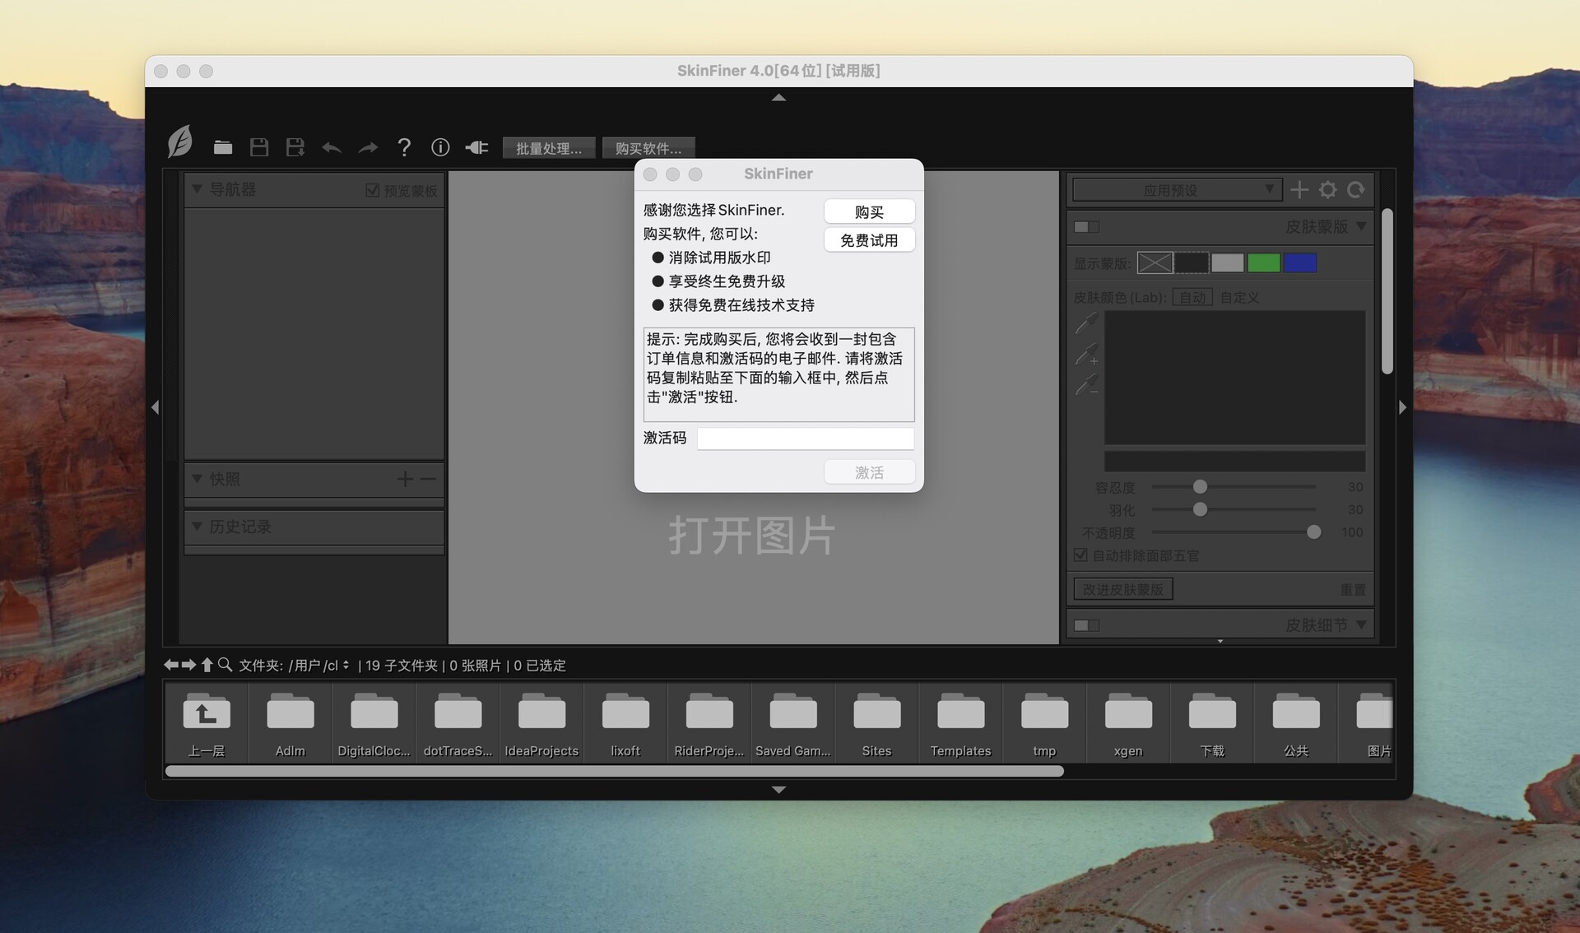Collapse the 导航器 panel triangle

pyautogui.click(x=197, y=189)
